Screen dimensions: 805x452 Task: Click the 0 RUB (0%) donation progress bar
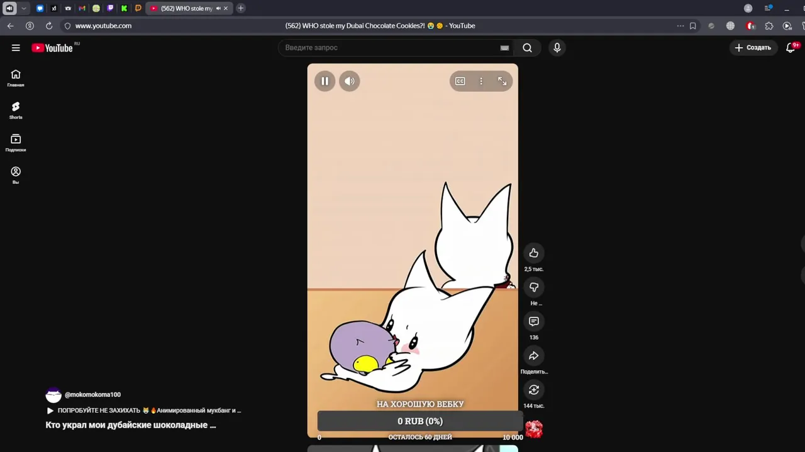pos(420,421)
